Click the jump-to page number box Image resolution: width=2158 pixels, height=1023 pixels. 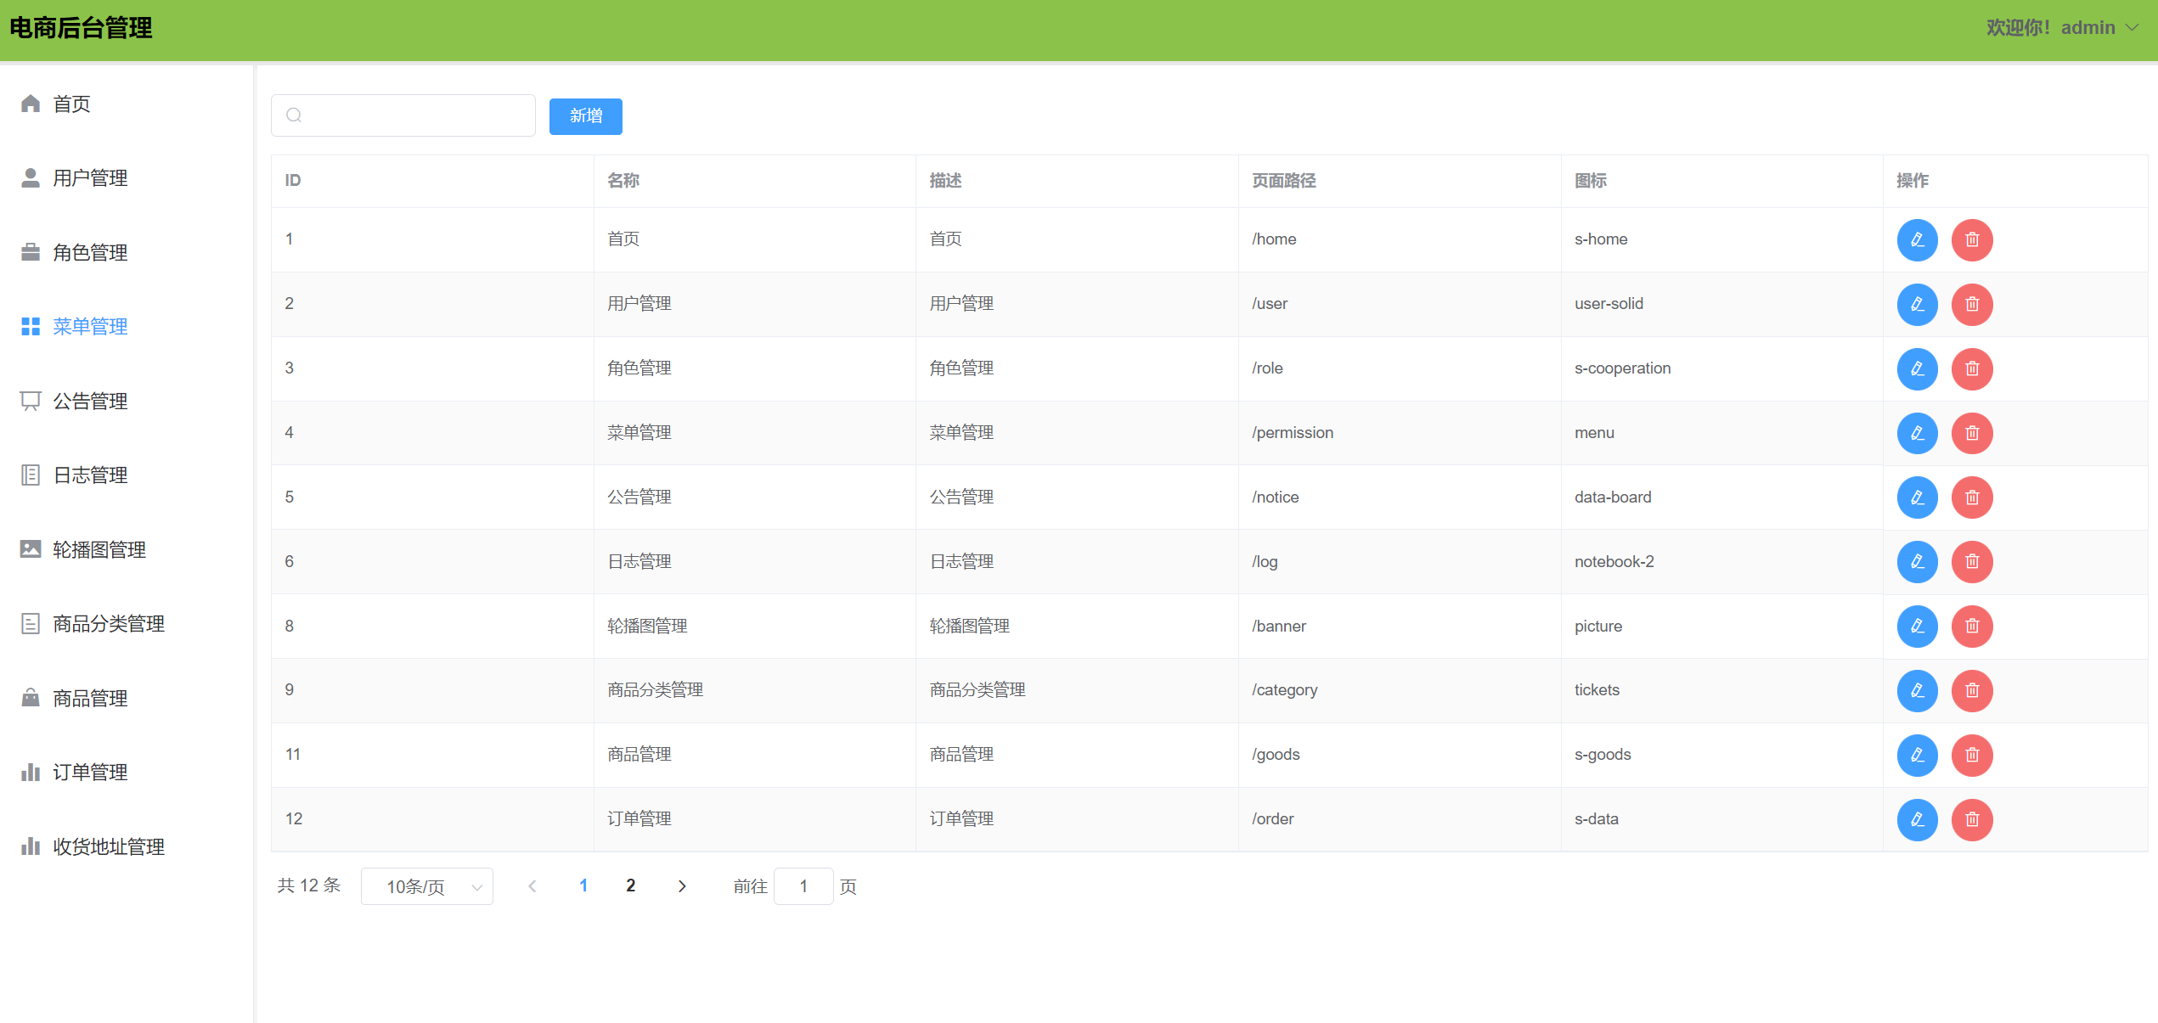coord(803,886)
